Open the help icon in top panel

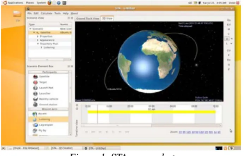coord(59,3)
